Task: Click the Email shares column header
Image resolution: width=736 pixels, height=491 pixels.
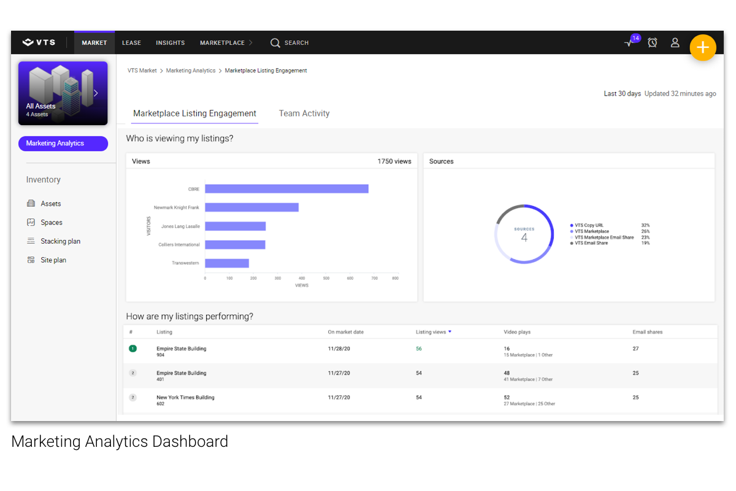Action: pyautogui.click(x=648, y=332)
